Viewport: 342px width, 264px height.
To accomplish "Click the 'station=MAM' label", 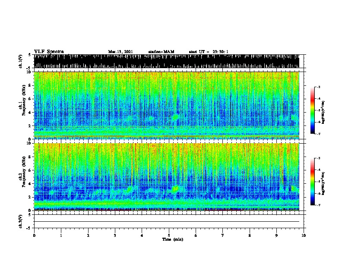I will [161, 52].
